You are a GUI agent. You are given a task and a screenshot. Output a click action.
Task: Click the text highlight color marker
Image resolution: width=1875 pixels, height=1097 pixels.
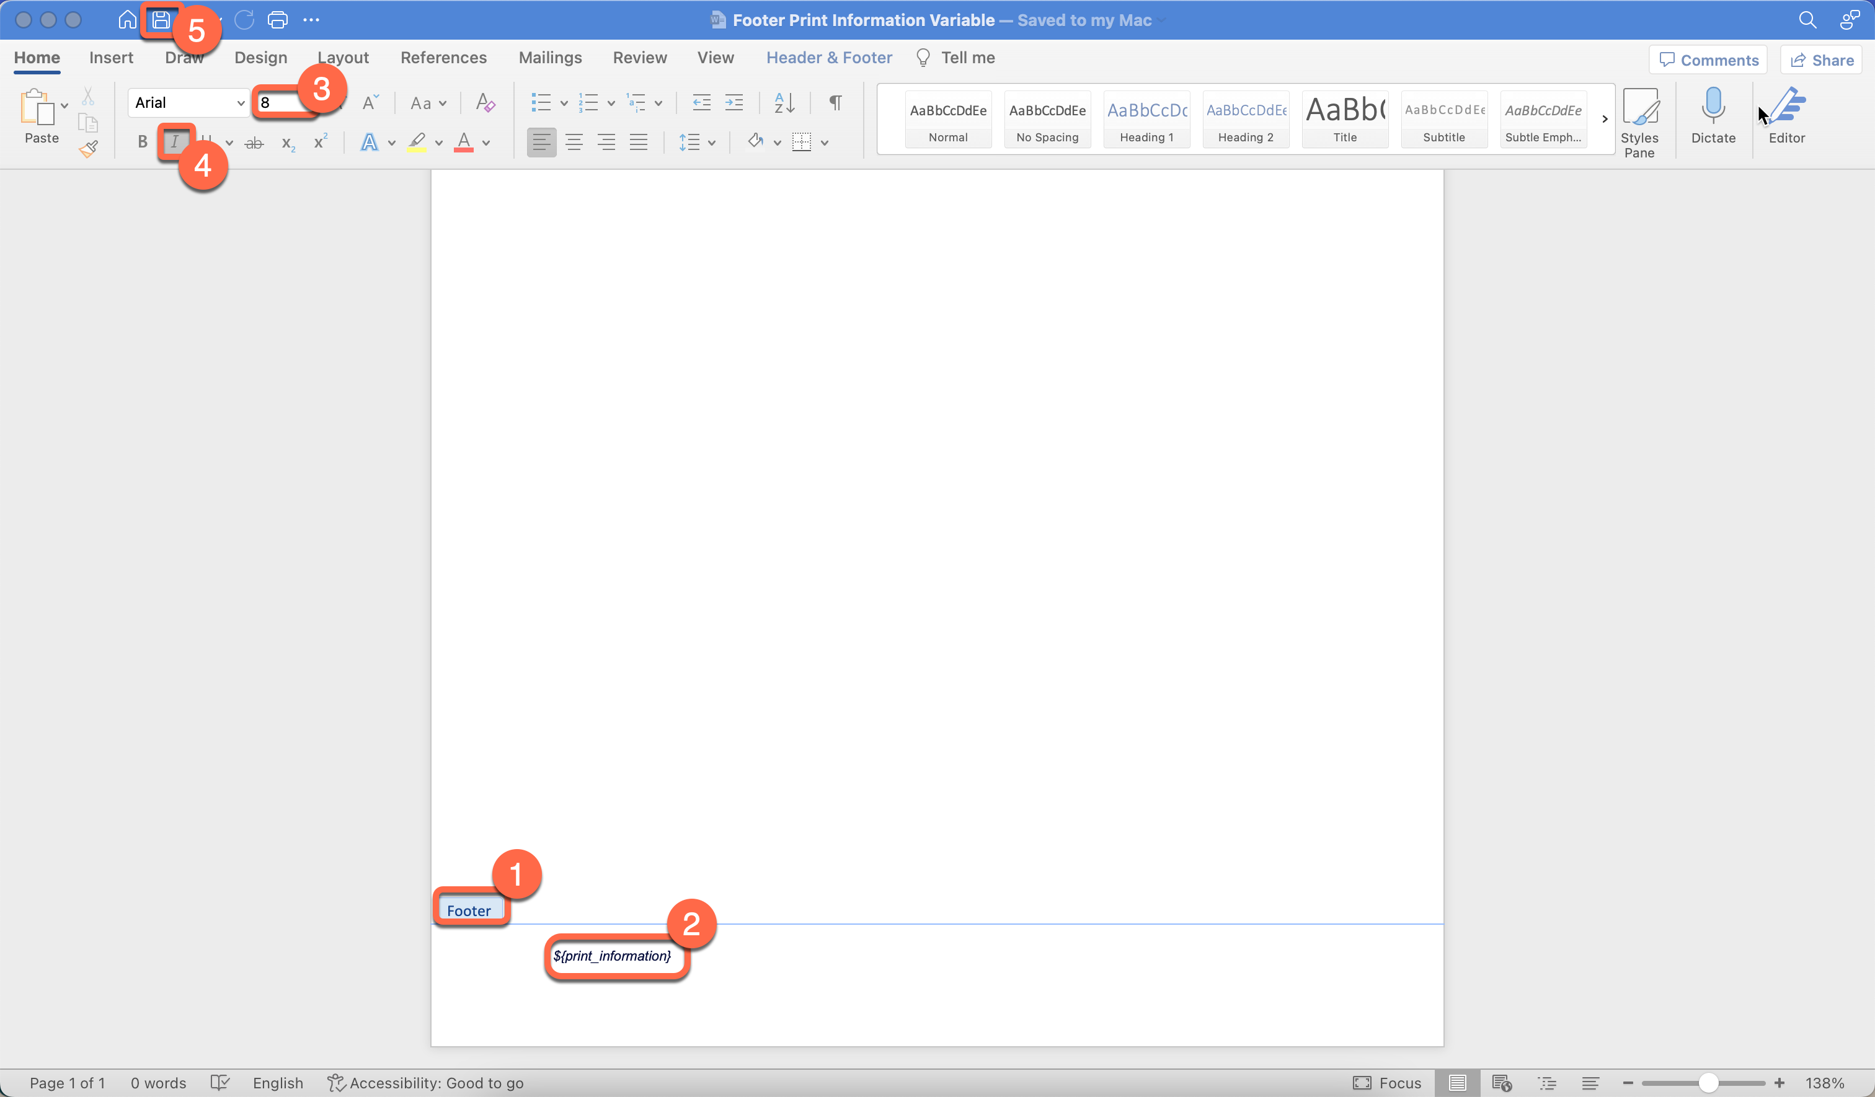[x=417, y=142]
